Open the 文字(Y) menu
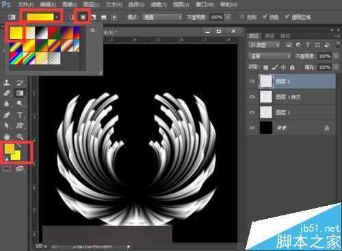The width and height of the screenshot is (342, 251). tap(114, 5)
